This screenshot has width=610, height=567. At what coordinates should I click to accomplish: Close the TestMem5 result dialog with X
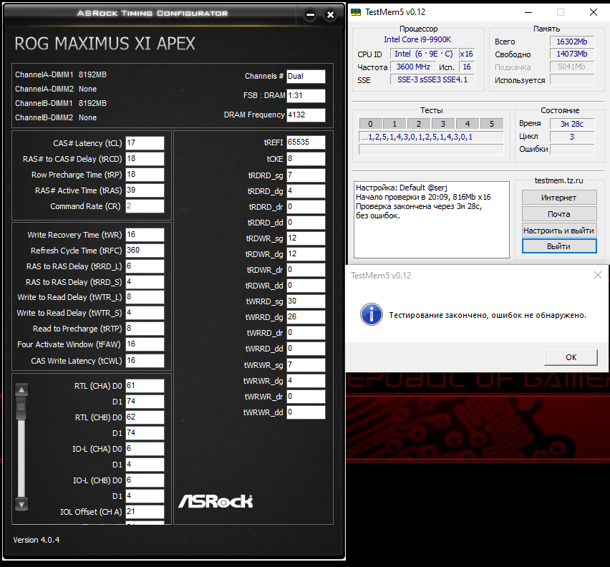coord(598,276)
